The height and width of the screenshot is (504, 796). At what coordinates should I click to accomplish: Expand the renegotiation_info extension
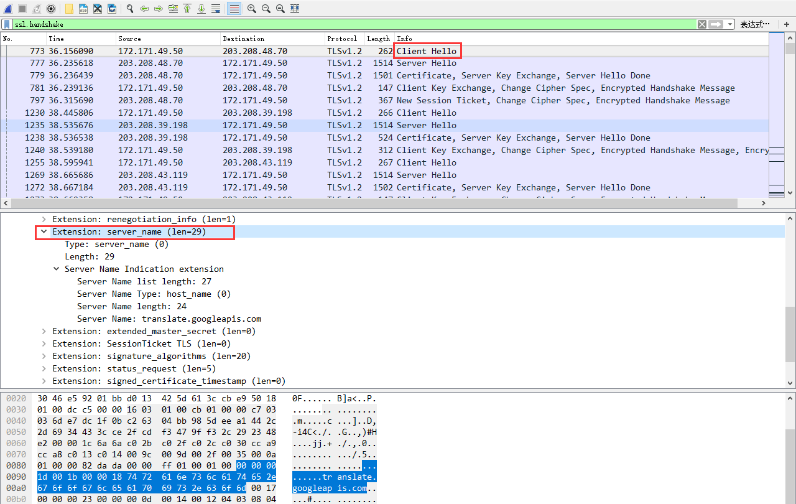point(44,220)
